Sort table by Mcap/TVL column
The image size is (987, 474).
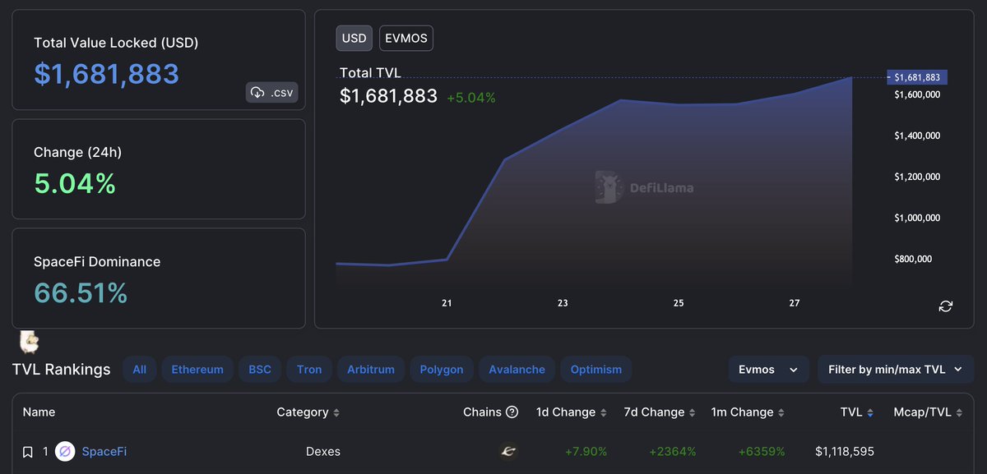coord(928,412)
